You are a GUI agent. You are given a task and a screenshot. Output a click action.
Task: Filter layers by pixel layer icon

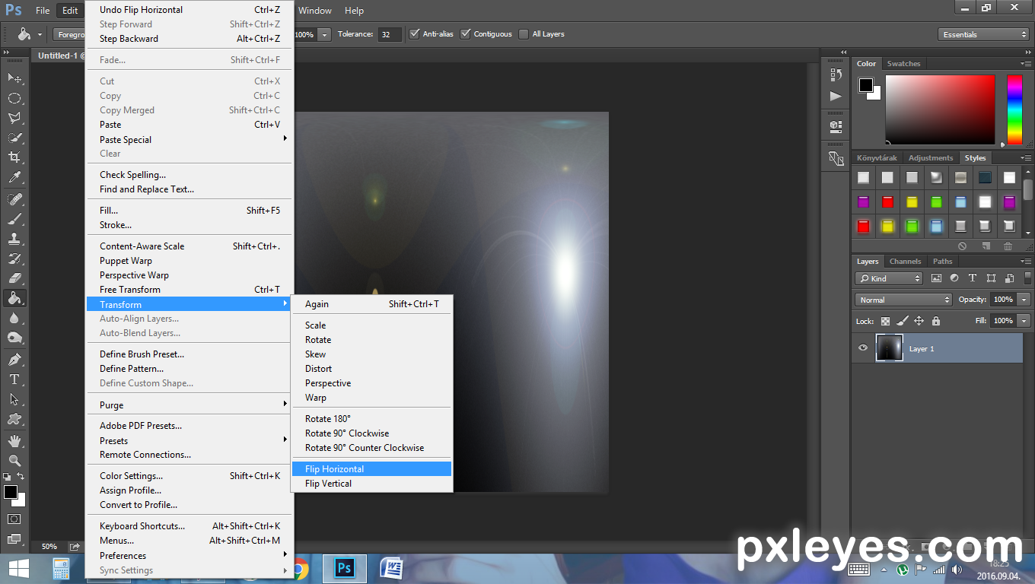[936, 278]
